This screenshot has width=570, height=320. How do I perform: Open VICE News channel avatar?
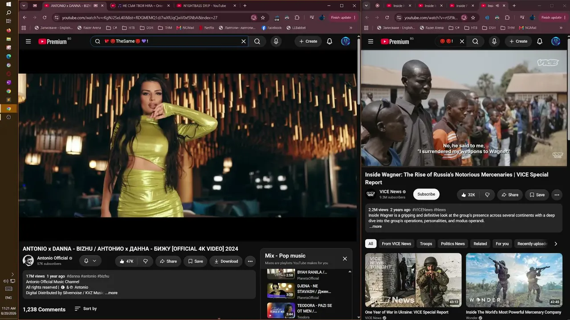pyautogui.click(x=370, y=194)
